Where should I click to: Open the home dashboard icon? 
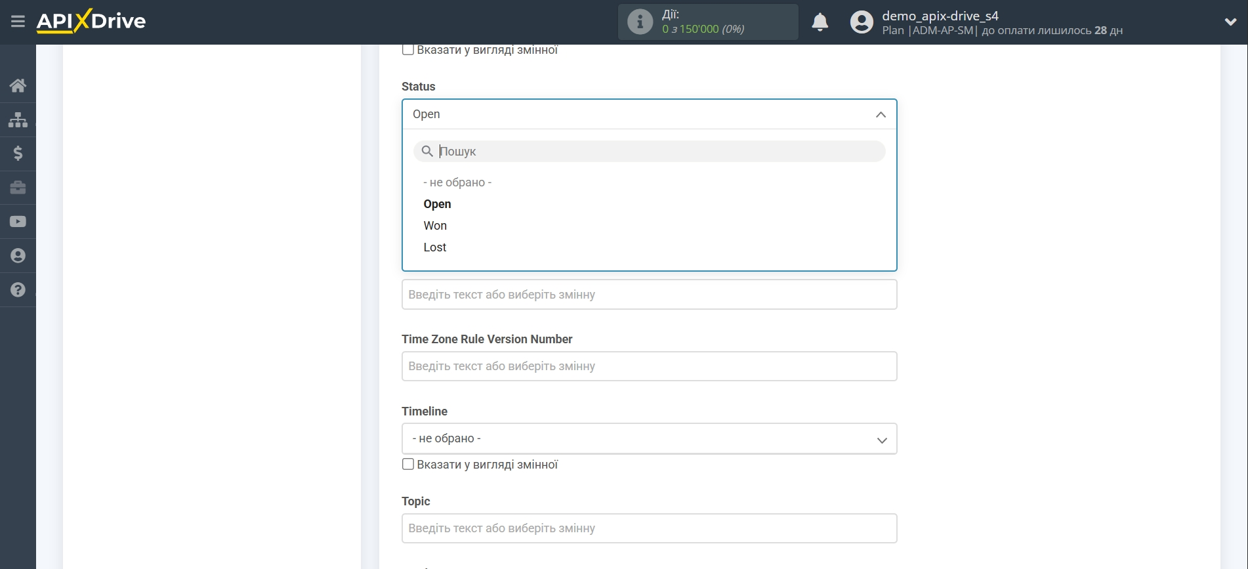(18, 85)
